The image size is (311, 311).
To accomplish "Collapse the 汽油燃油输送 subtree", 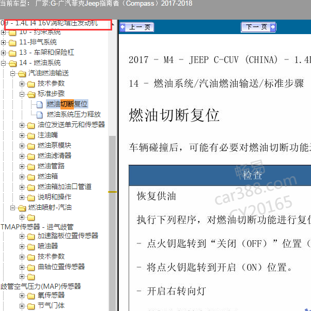I will [12, 73].
